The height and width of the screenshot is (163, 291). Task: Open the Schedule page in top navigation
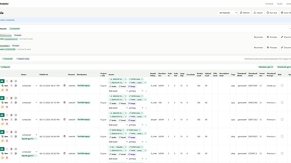[x=269, y=4]
